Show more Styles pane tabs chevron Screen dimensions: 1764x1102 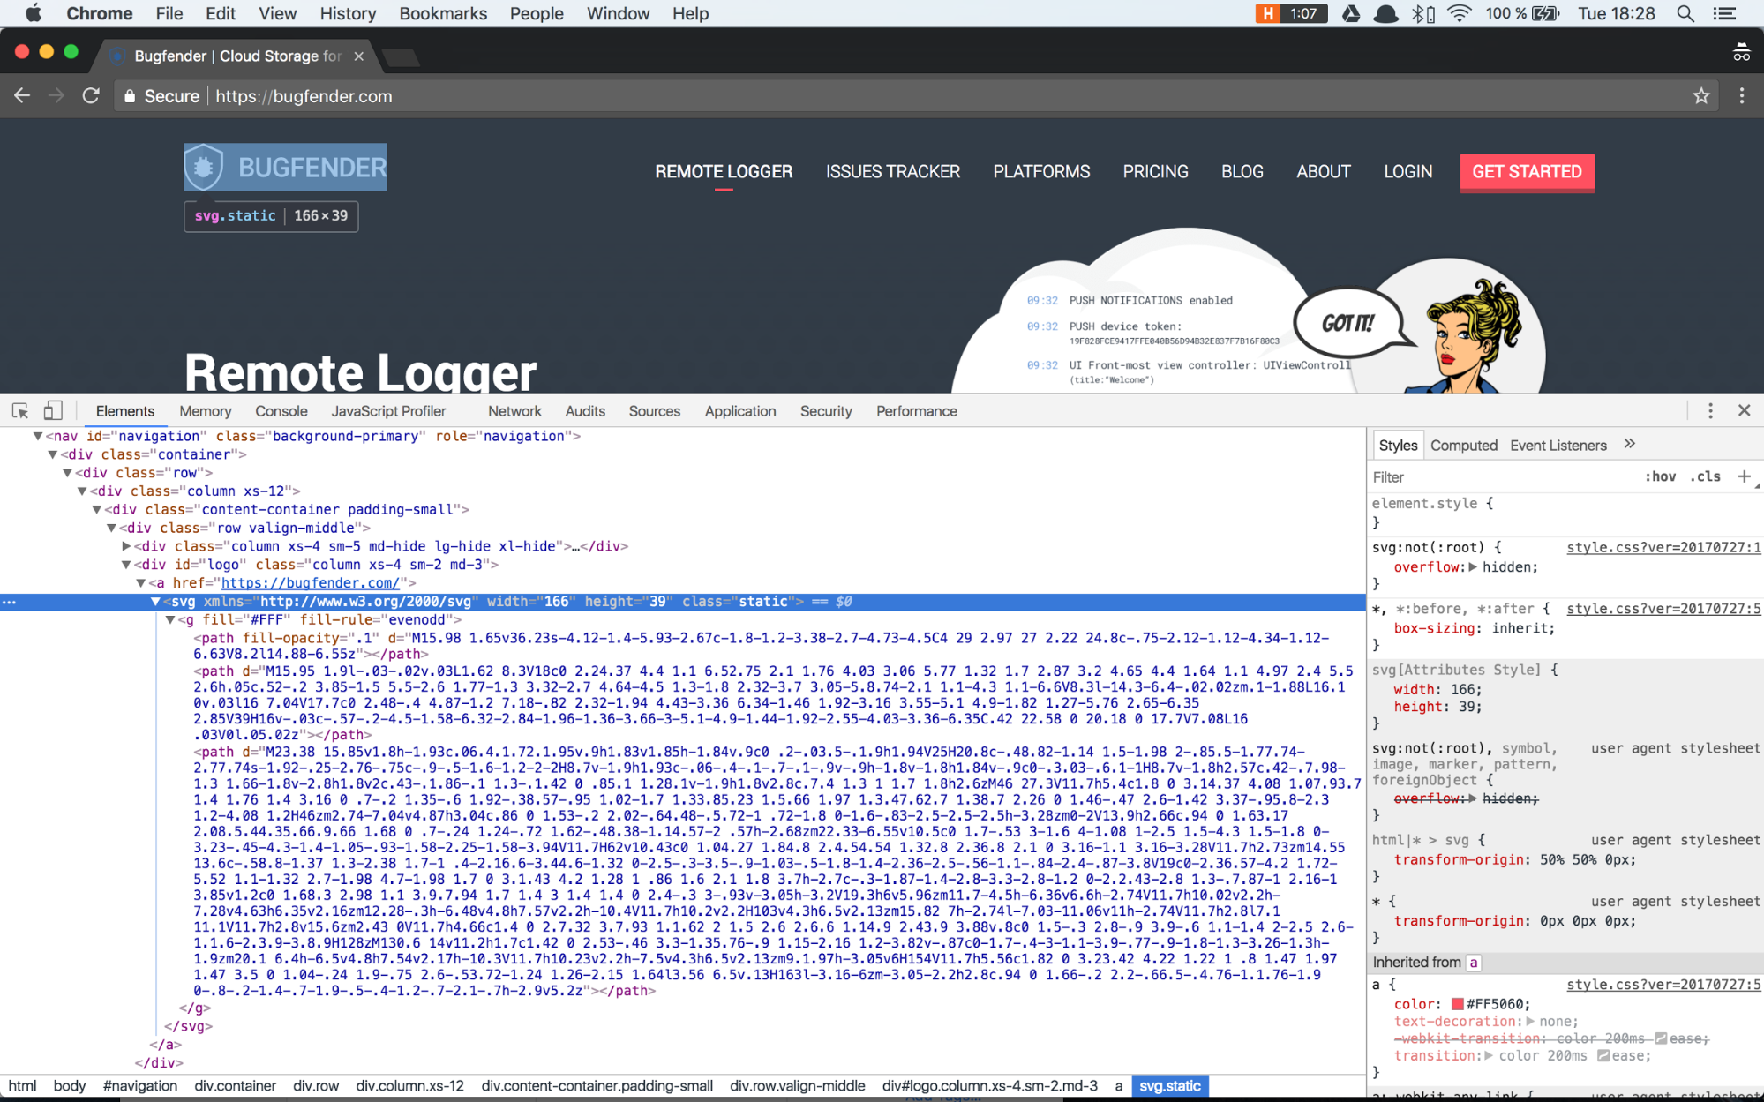pyautogui.click(x=1629, y=444)
